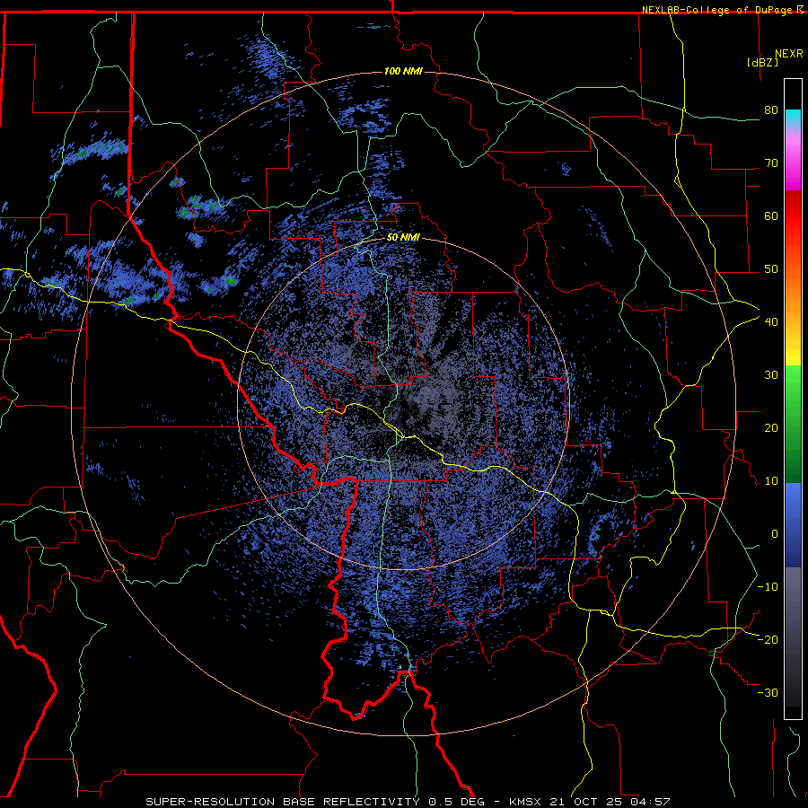
Task: Click the 30 value on the dBZ scale
Action: click(x=771, y=374)
